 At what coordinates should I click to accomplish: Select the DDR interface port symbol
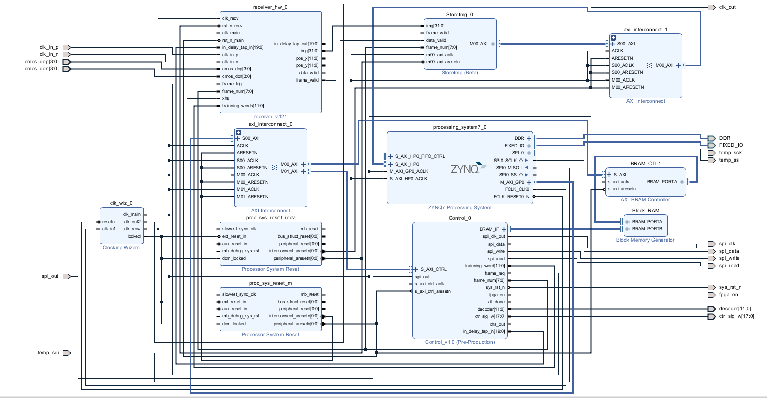pyautogui.click(x=711, y=138)
